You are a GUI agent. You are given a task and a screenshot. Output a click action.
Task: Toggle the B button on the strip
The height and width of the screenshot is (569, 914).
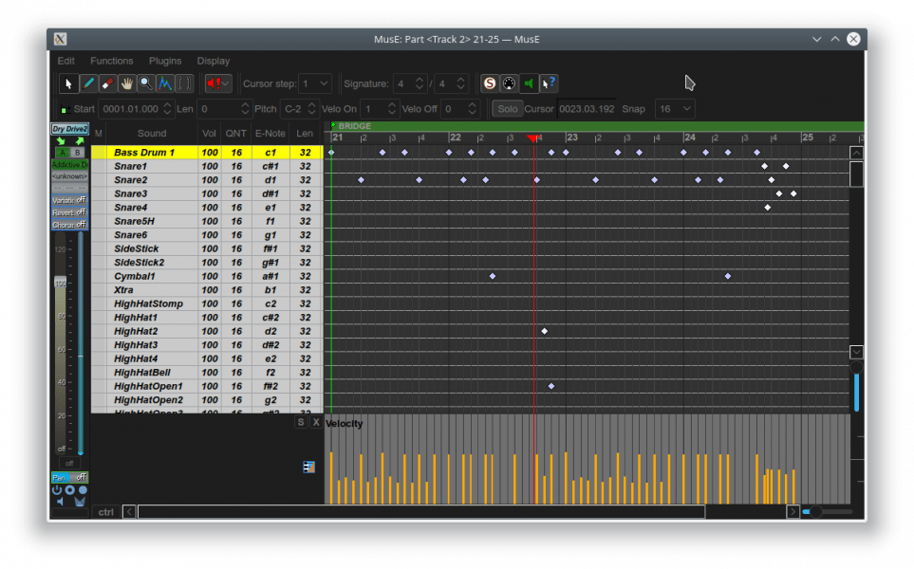78,153
